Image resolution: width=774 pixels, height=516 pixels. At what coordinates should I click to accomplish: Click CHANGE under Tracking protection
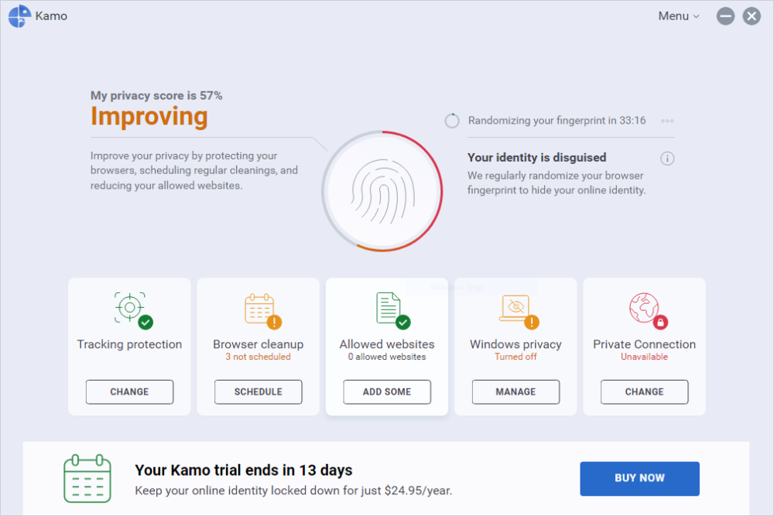129,391
